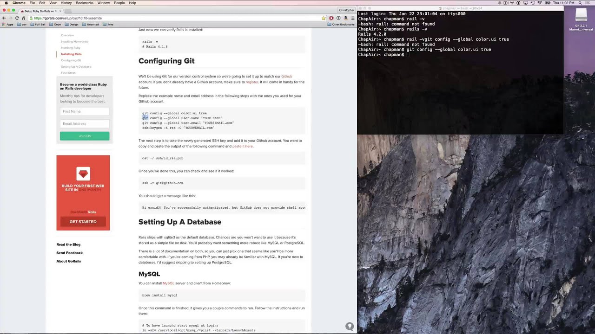Screen dimensions: 595x334
Task: Click the Git 2.2.1 disk icon on desktop
Action: click(581, 15)
